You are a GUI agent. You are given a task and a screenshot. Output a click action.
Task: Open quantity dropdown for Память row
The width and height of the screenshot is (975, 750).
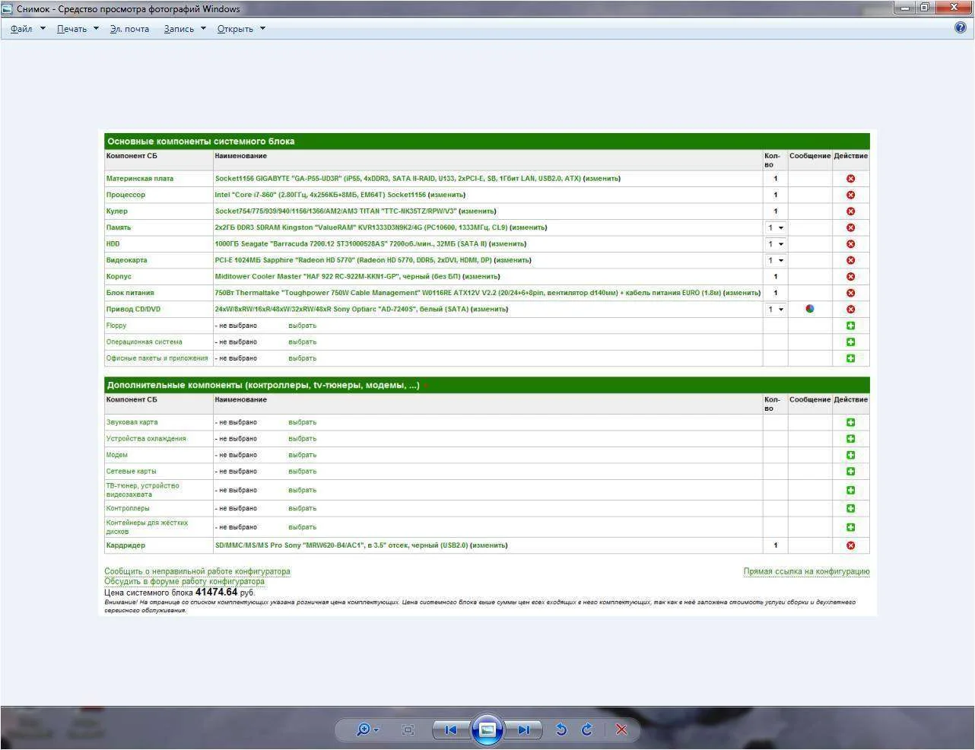click(775, 227)
